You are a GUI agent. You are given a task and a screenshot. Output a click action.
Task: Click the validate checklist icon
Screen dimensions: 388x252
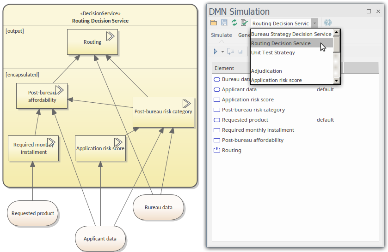[x=244, y=23]
